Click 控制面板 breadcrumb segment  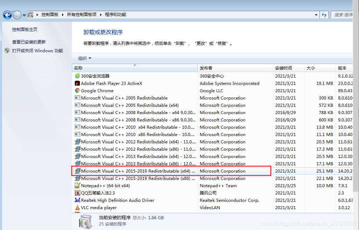(50, 15)
